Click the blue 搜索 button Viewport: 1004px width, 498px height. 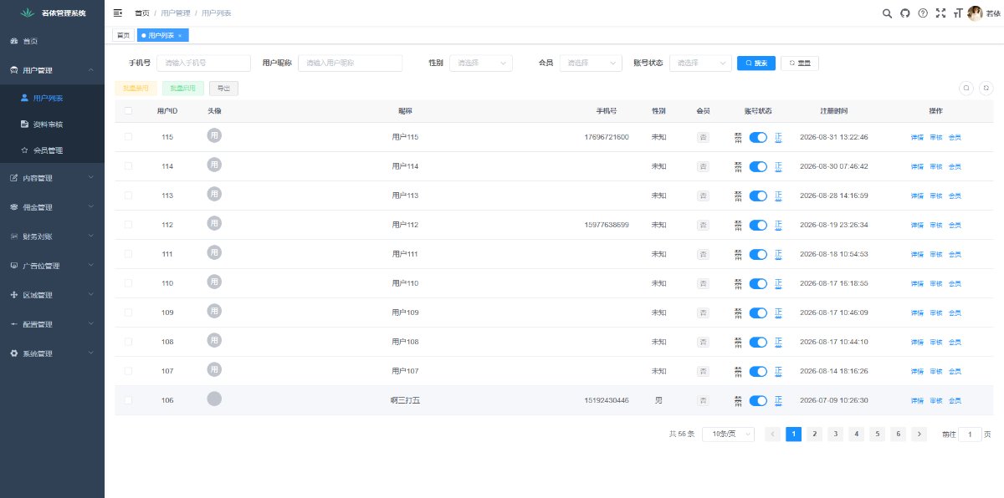click(756, 63)
